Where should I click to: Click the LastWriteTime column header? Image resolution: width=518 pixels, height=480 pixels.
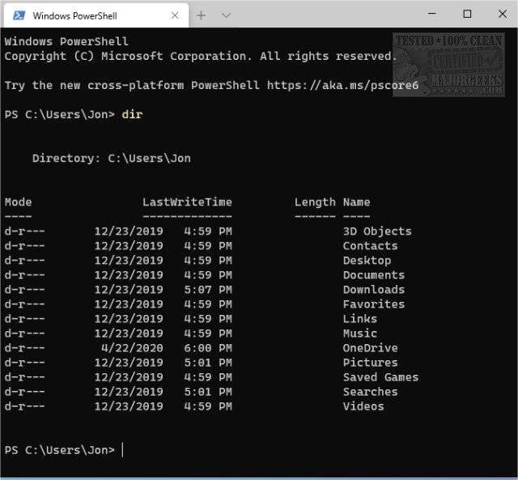[x=187, y=202]
